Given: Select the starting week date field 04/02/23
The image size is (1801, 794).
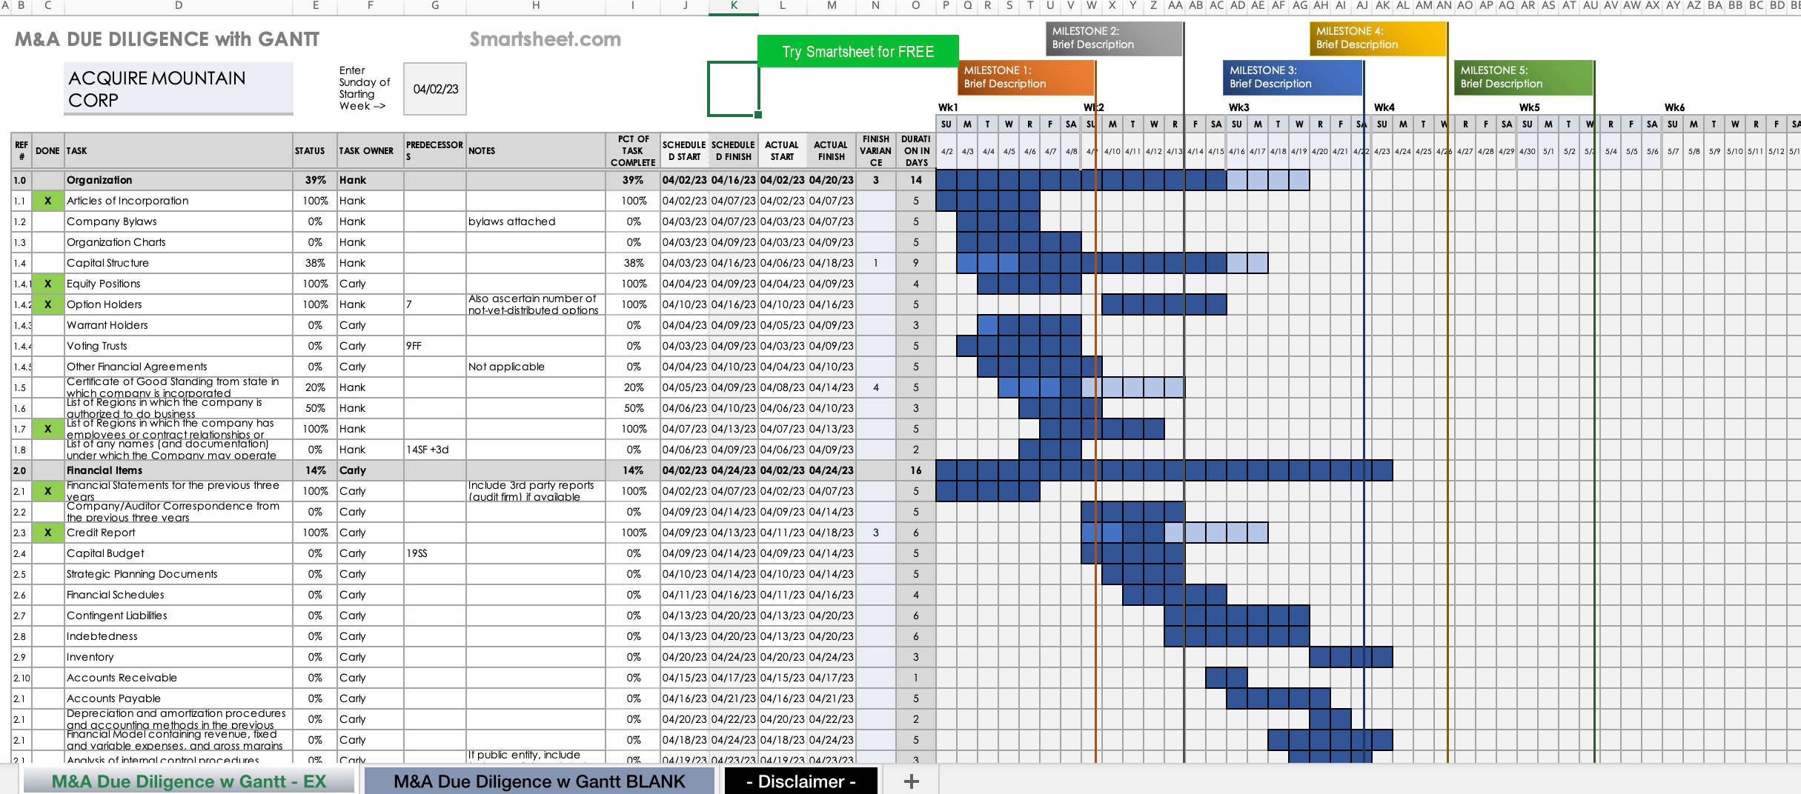Looking at the screenshot, I should [435, 89].
